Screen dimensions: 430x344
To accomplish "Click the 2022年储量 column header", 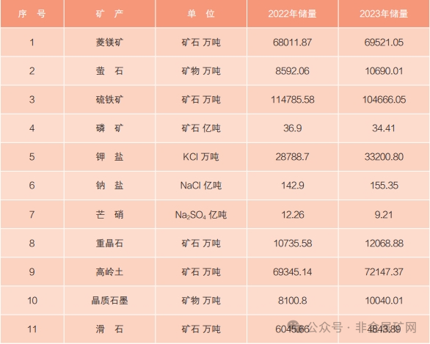I will pyautogui.click(x=292, y=13).
